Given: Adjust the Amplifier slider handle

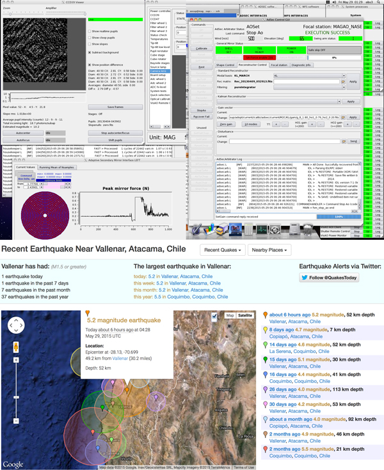Looking at the screenshot, I should tap(85, 14).
